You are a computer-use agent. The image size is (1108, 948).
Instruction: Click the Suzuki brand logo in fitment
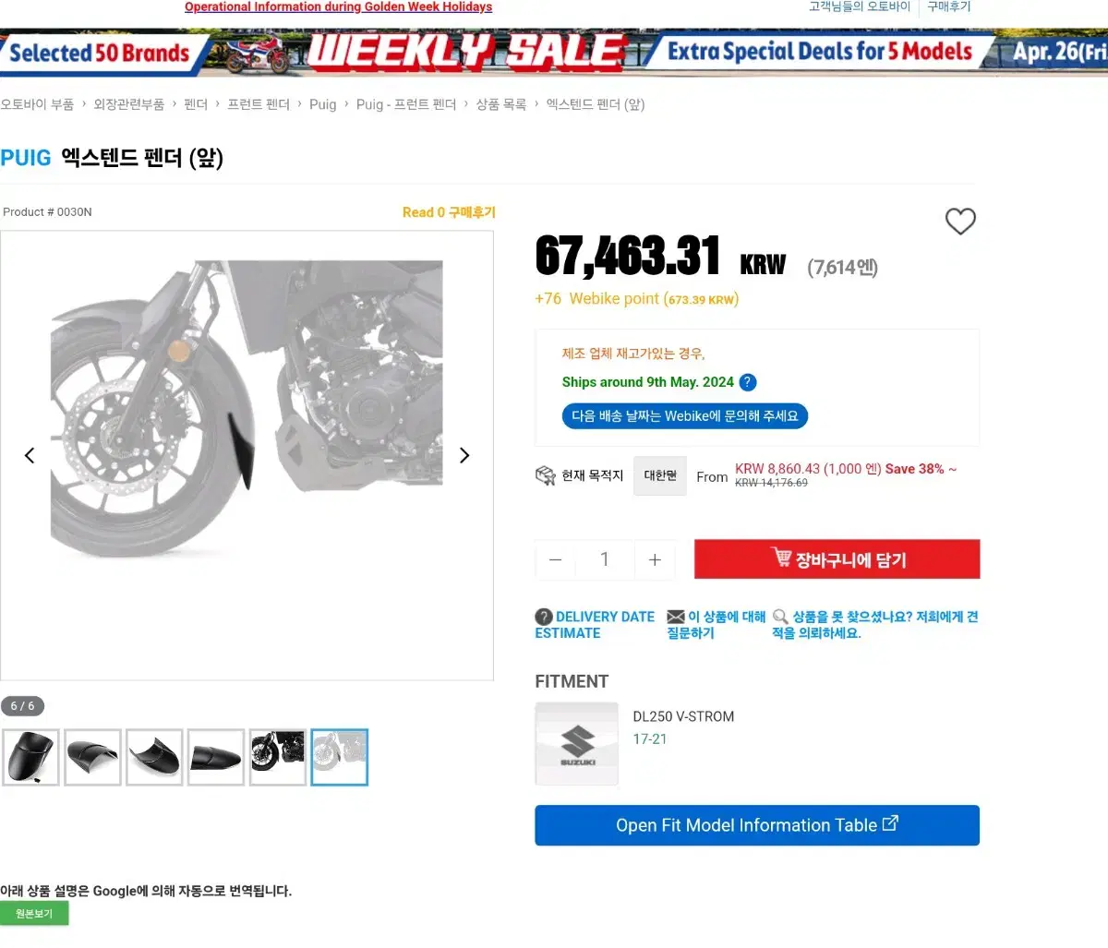(577, 744)
